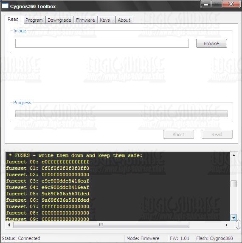Screen dimensions: 242x243
Task: Click inside the Image path text field
Action: pos(102,43)
